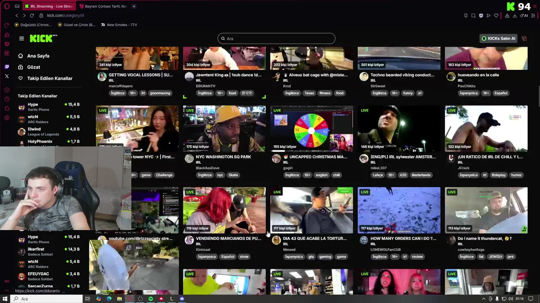Image resolution: width=540 pixels, height=303 pixels.
Task: Open NYC WASHINGTON SQ PARK stream thumbnail
Action: coord(224,128)
